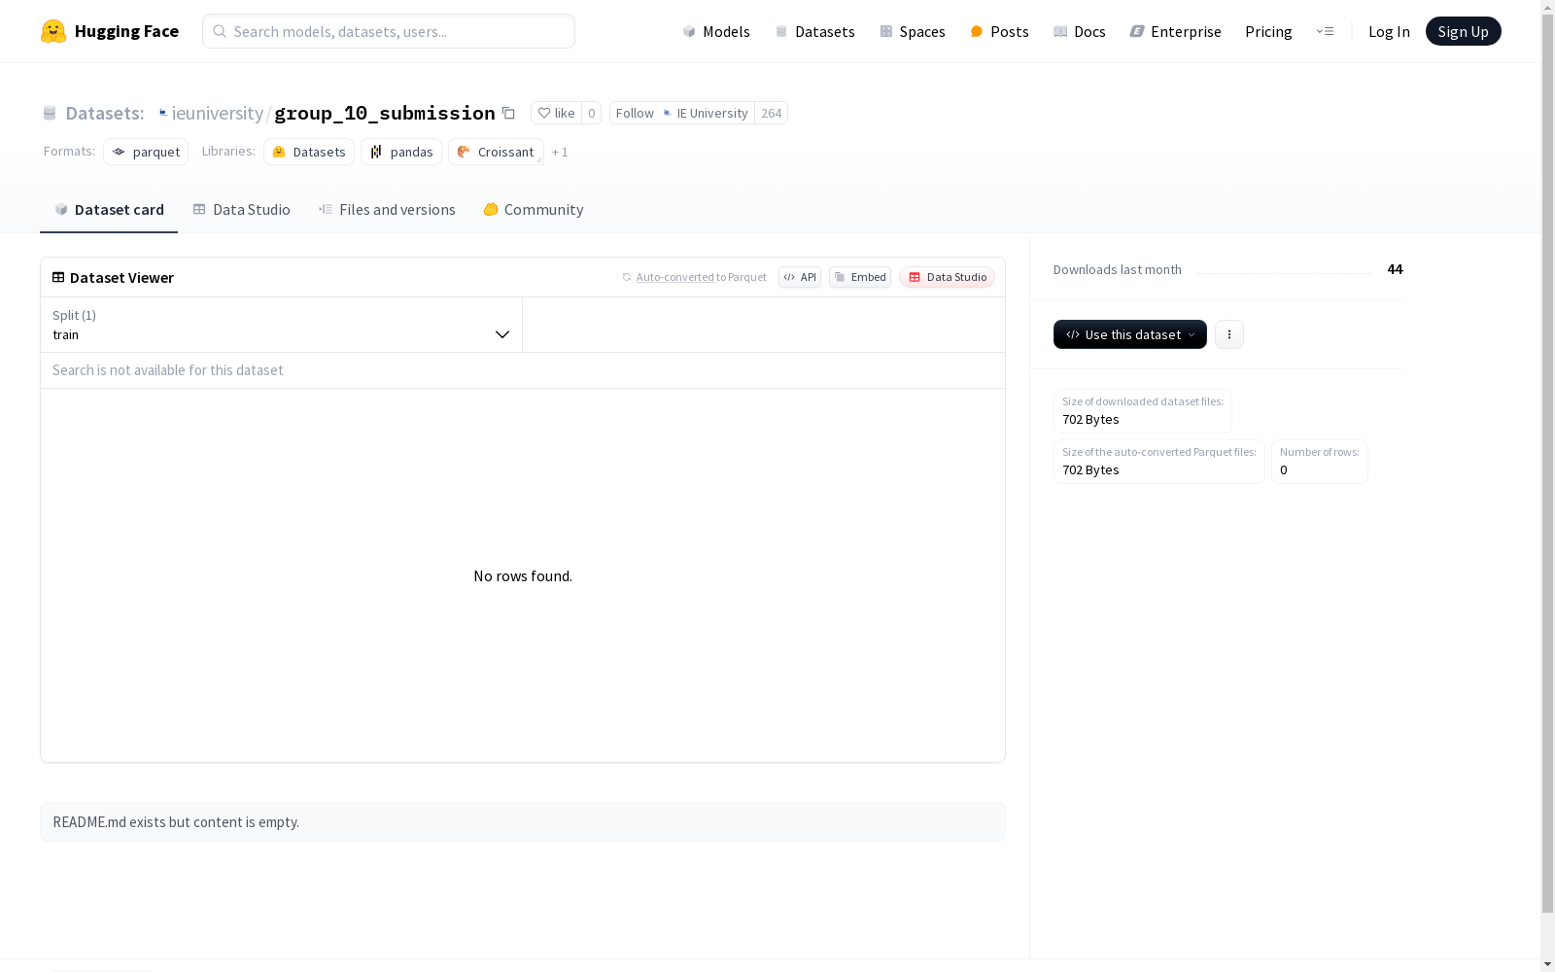Click the 'Downloads last month' label
Image resolution: width=1555 pixels, height=972 pixels.
[x=1118, y=269]
